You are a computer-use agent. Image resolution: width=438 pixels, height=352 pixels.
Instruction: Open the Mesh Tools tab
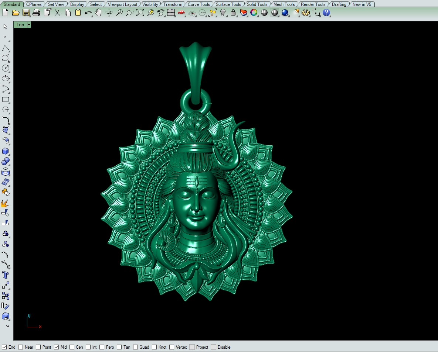[284, 4]
